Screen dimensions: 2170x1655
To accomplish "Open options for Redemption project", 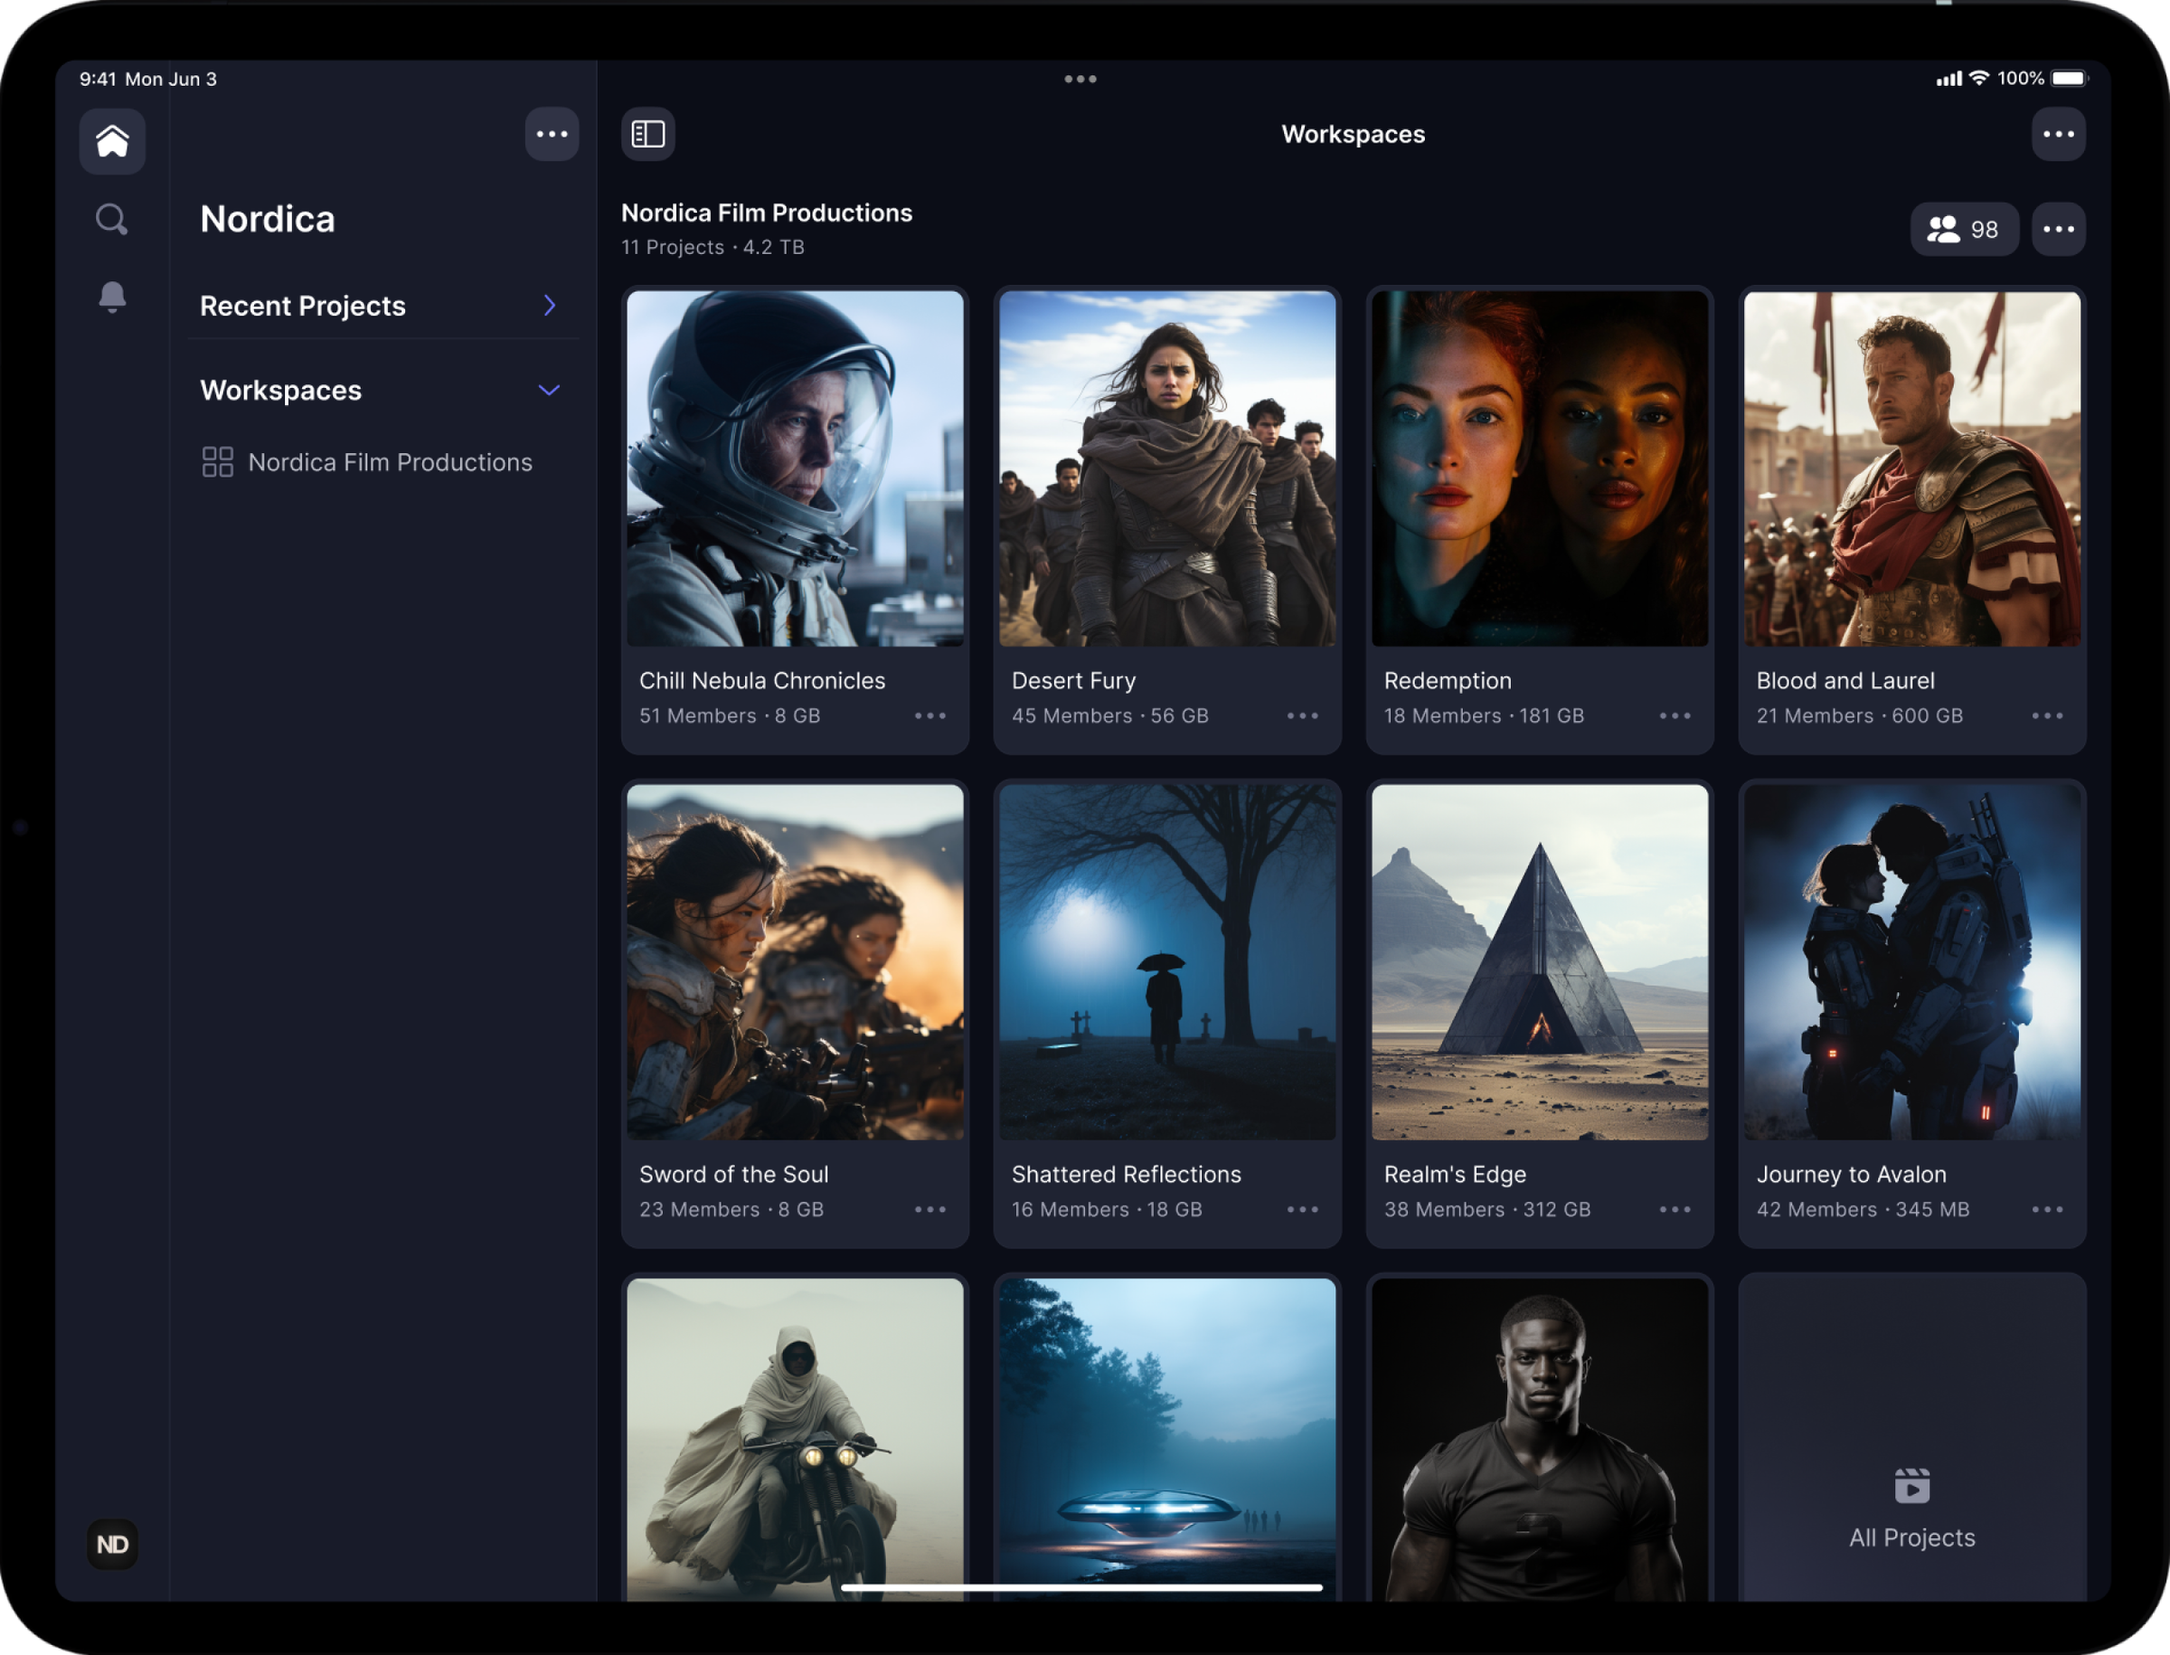I will click(x=1675, y=716).
